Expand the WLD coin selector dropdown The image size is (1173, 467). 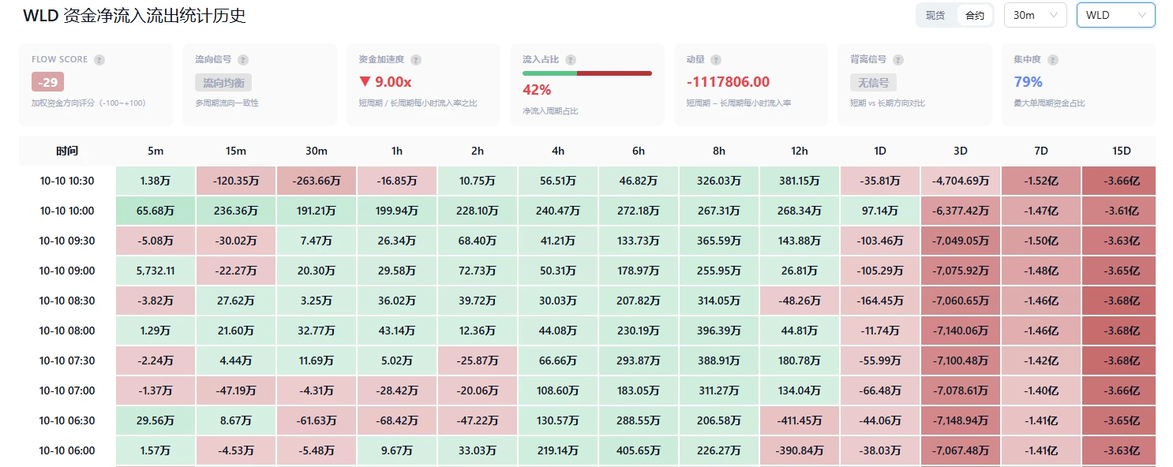point(1116,15)
